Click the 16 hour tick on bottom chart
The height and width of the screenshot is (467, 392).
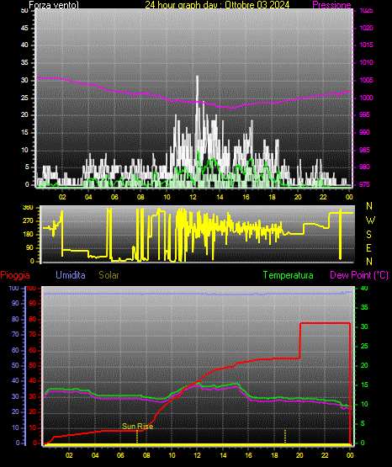[248, 455]
